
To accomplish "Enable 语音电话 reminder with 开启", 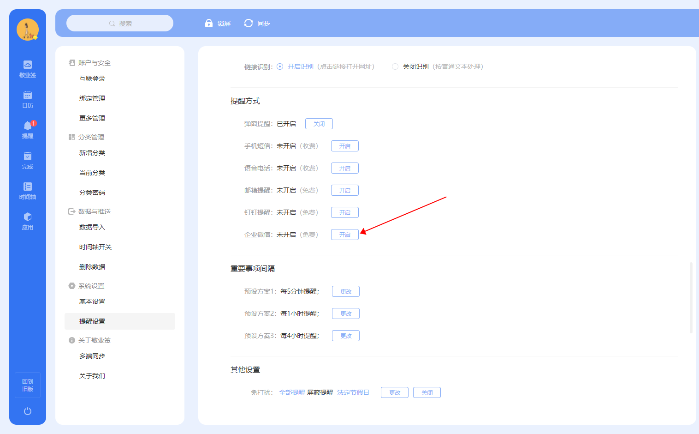I will [345, 168].
